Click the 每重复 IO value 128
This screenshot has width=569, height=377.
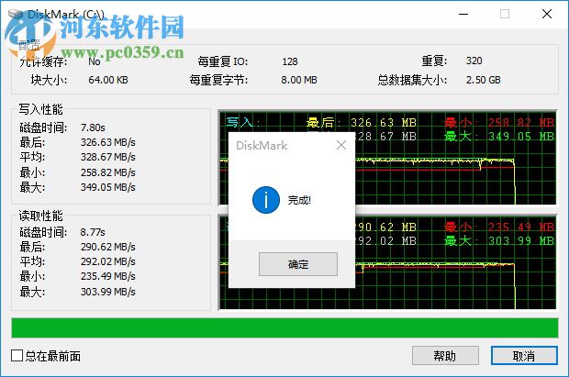point(290,61)
